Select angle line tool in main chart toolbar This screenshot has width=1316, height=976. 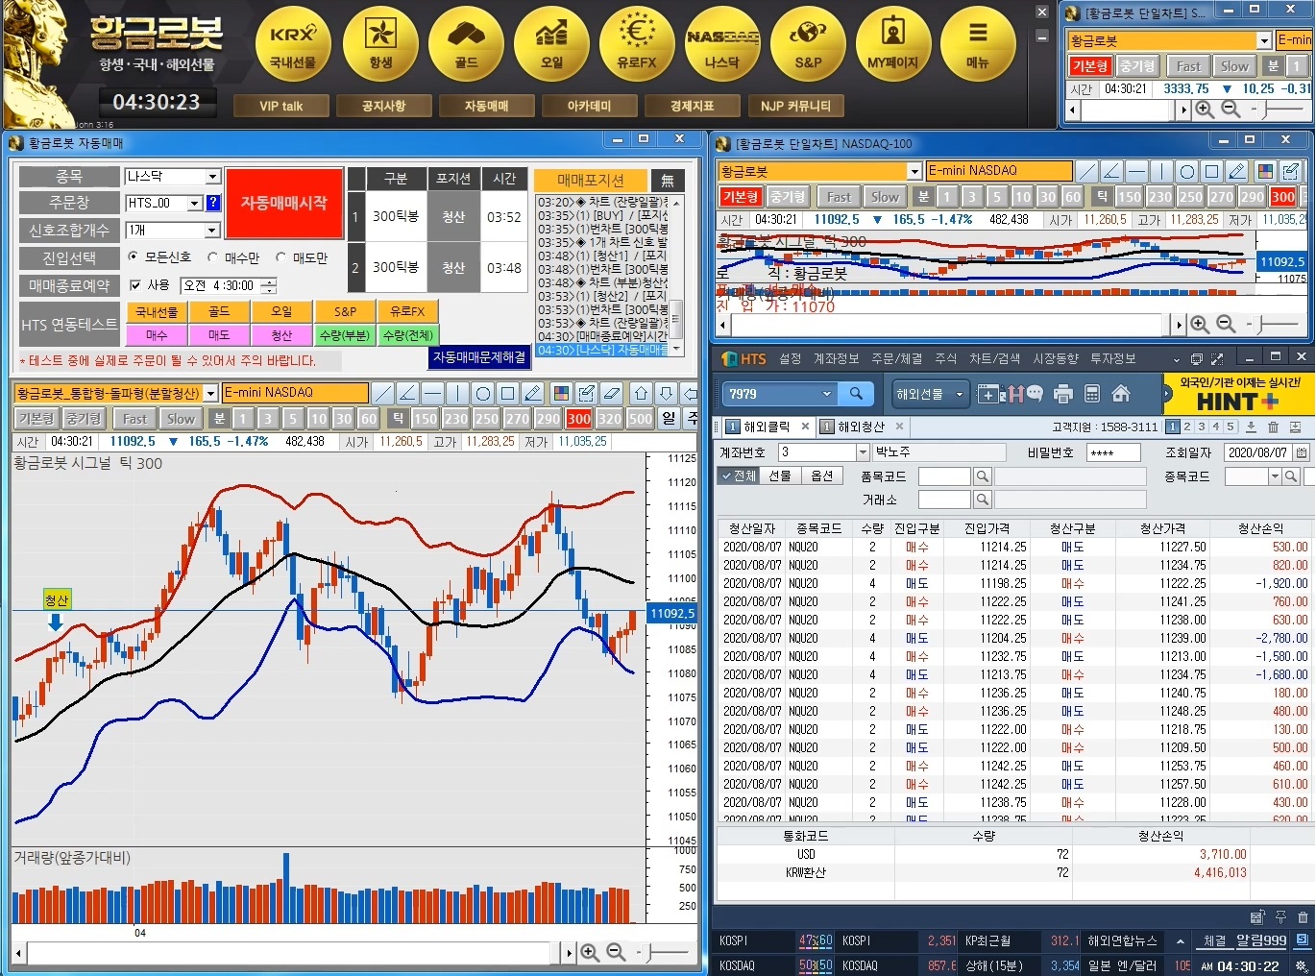(407, 393)
